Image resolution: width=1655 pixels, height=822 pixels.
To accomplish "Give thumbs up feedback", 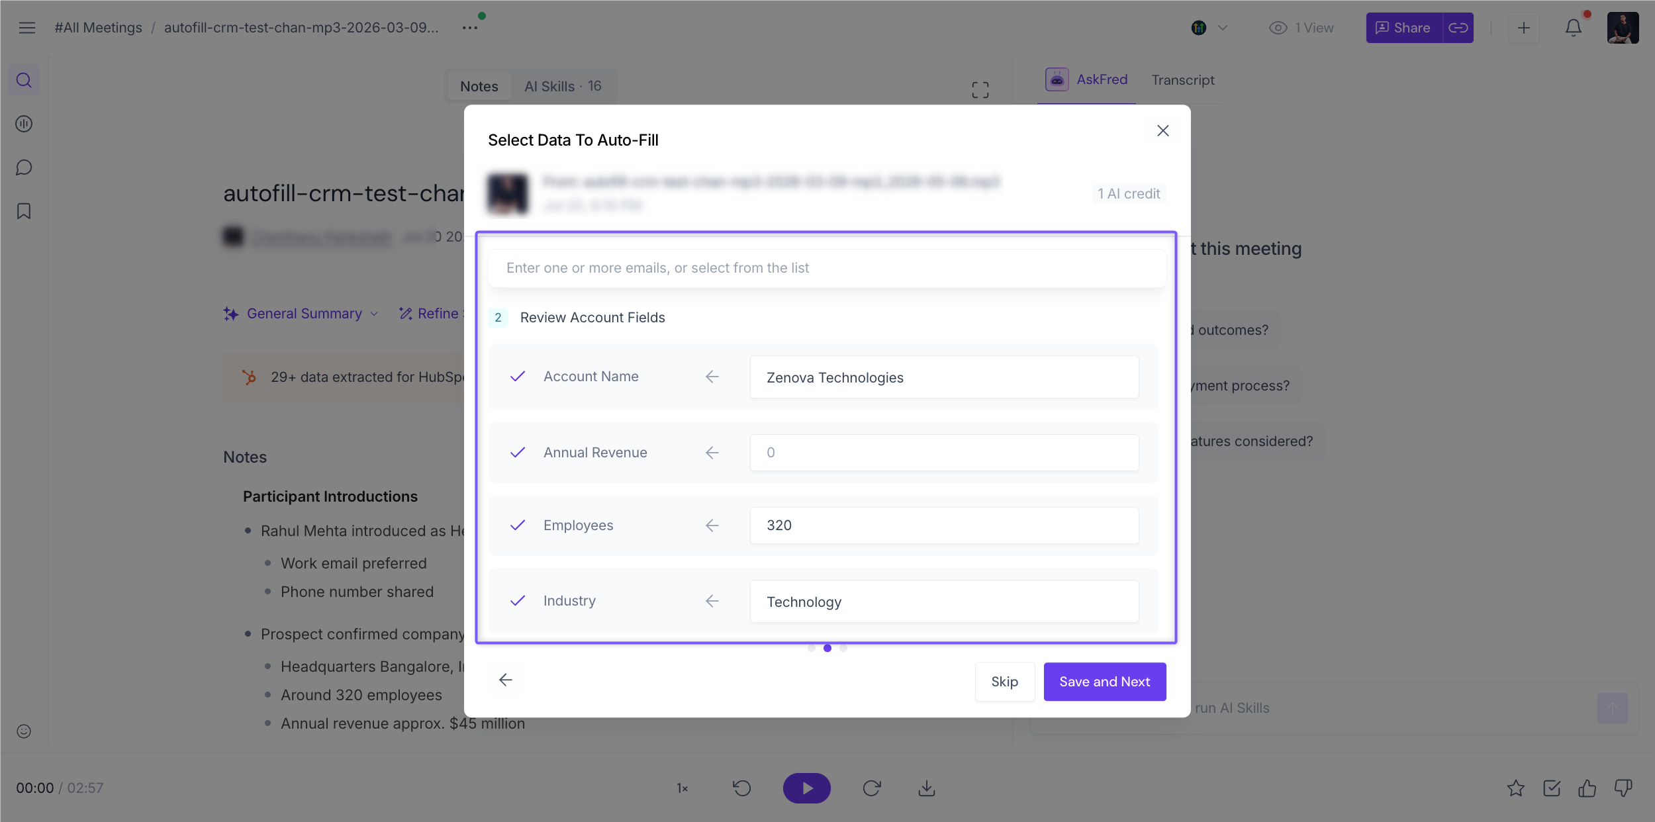I will pos(1587,788).
